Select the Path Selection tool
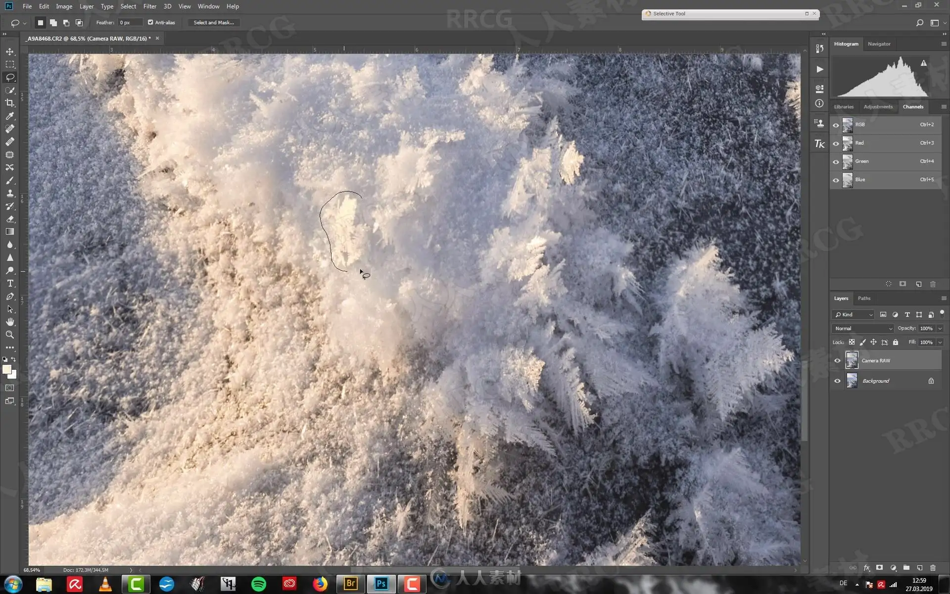The image size is (950, 594). click(10, 309)
